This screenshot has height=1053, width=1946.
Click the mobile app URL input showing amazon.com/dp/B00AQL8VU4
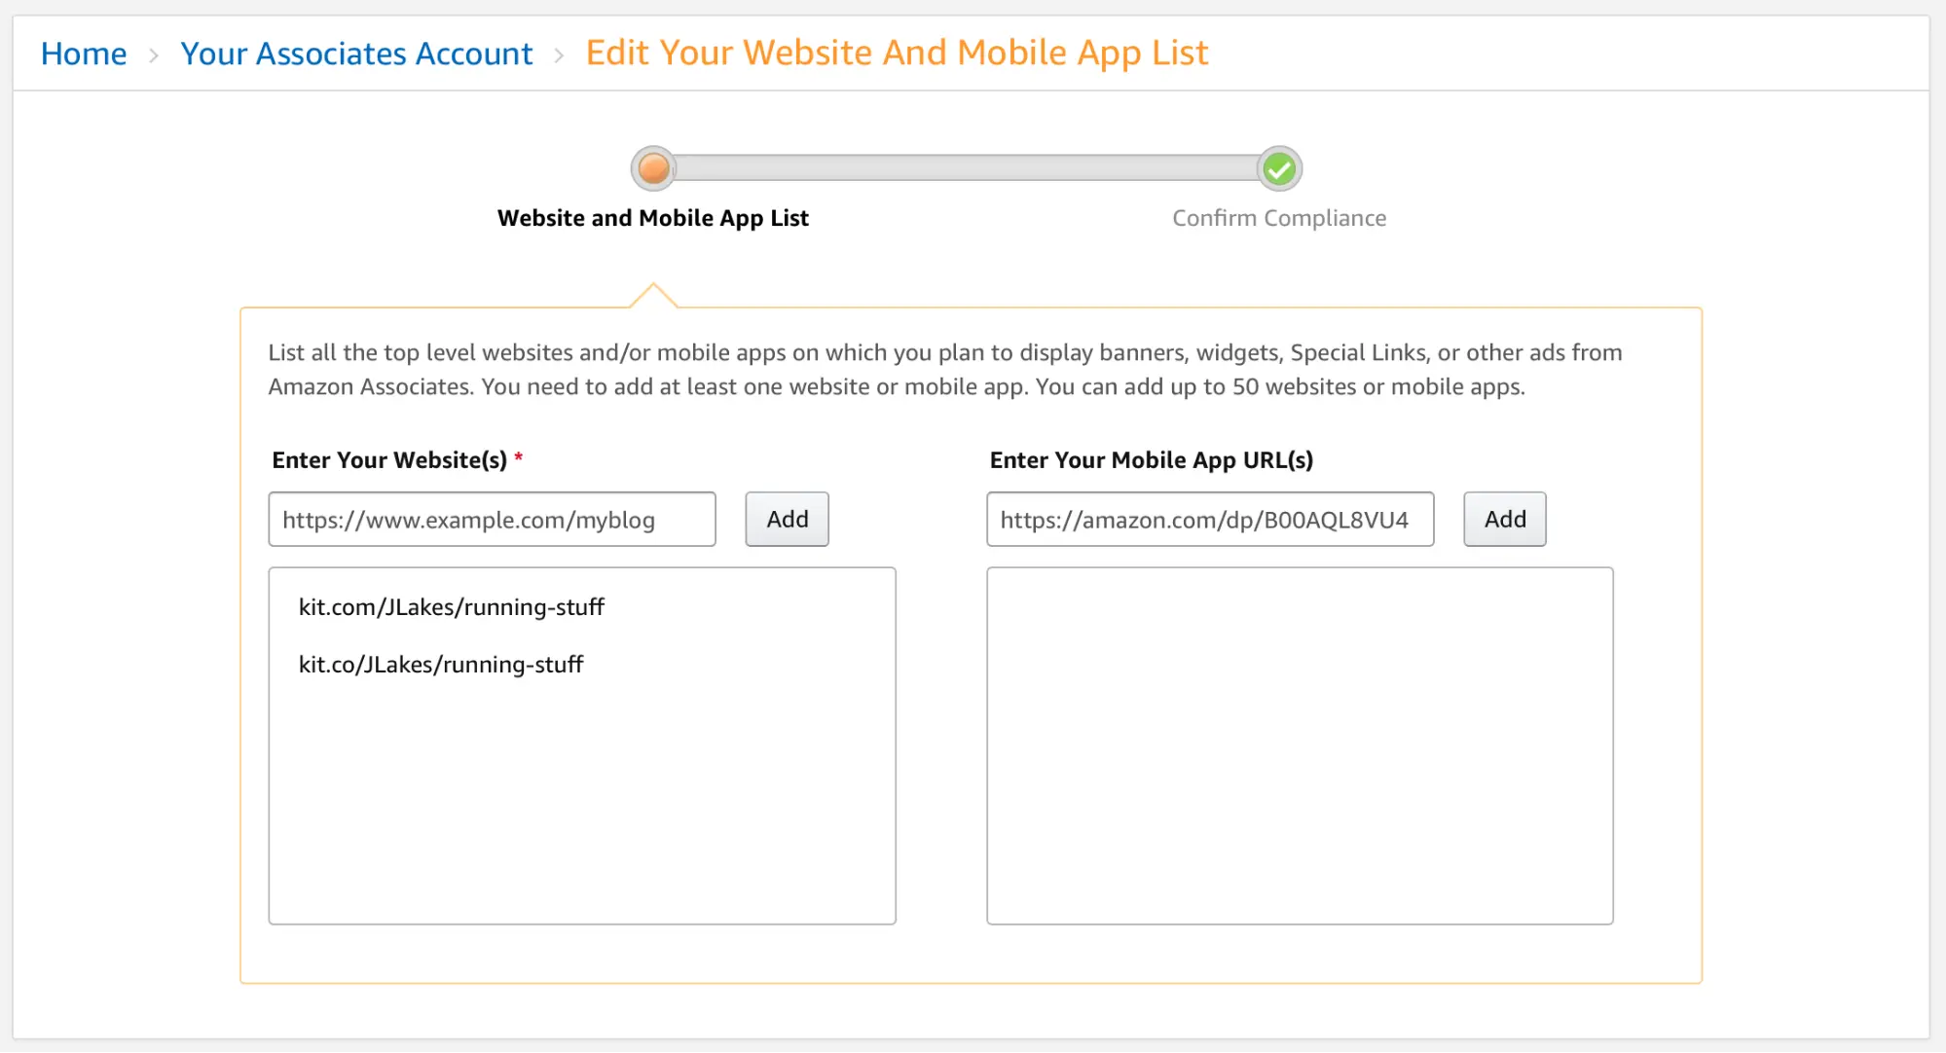tap(1209, 519)
